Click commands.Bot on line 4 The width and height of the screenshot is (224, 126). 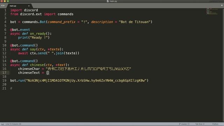pos(34,22)
